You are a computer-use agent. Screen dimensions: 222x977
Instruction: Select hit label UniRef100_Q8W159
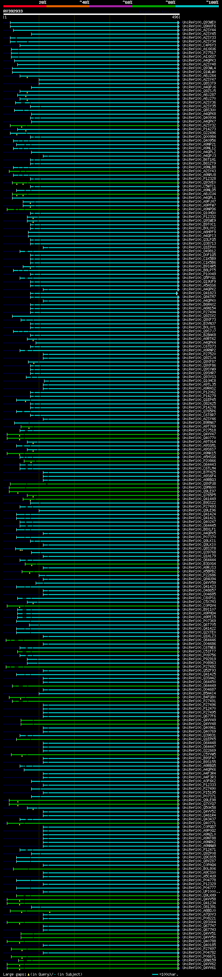(199, 960)
